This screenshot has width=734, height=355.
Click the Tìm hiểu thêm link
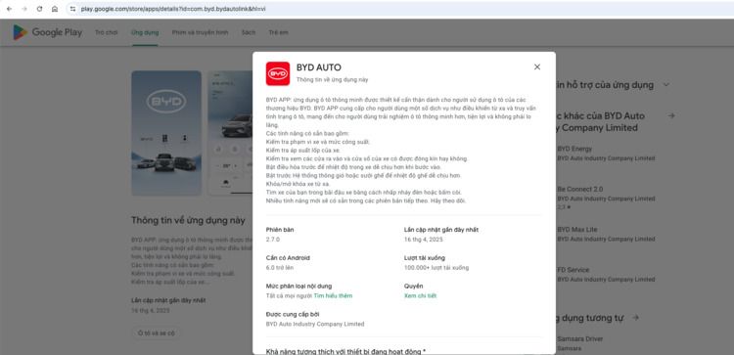[333, 295]
